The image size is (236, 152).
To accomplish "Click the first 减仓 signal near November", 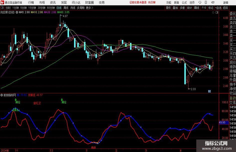I will click(18, 102).
